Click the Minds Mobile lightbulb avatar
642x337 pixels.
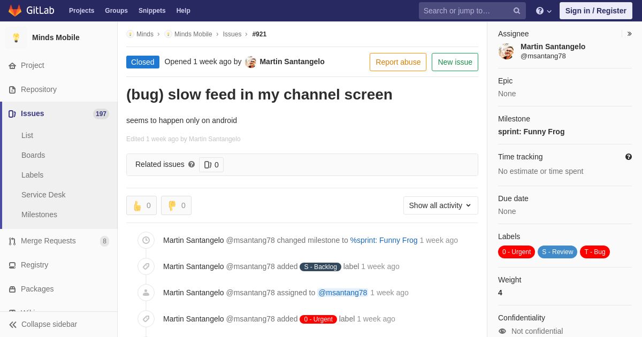coord(16,37)
